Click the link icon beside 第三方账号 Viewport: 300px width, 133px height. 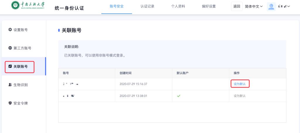(10, 48)
